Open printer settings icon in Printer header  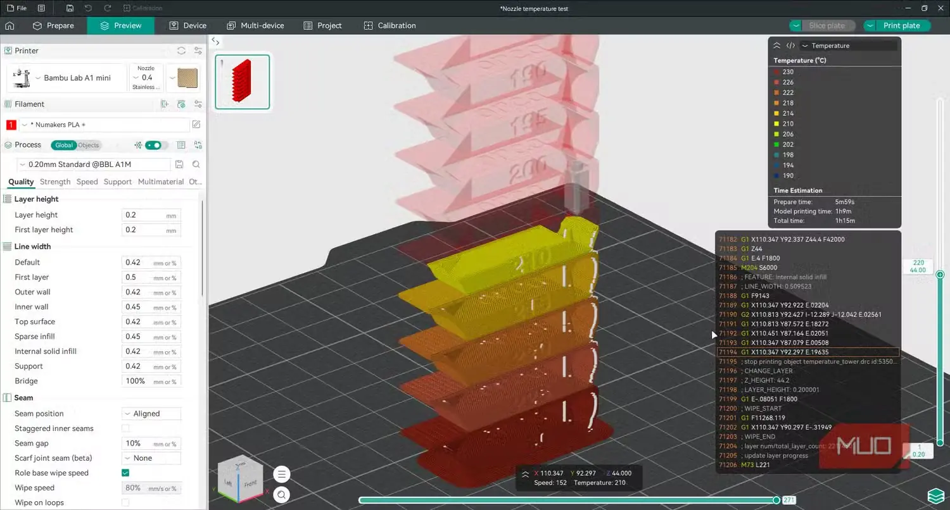198,51
